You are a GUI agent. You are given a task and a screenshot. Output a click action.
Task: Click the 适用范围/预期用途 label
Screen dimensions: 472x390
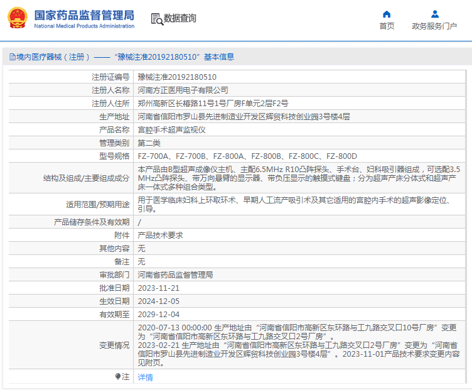[x=98, y=205]
